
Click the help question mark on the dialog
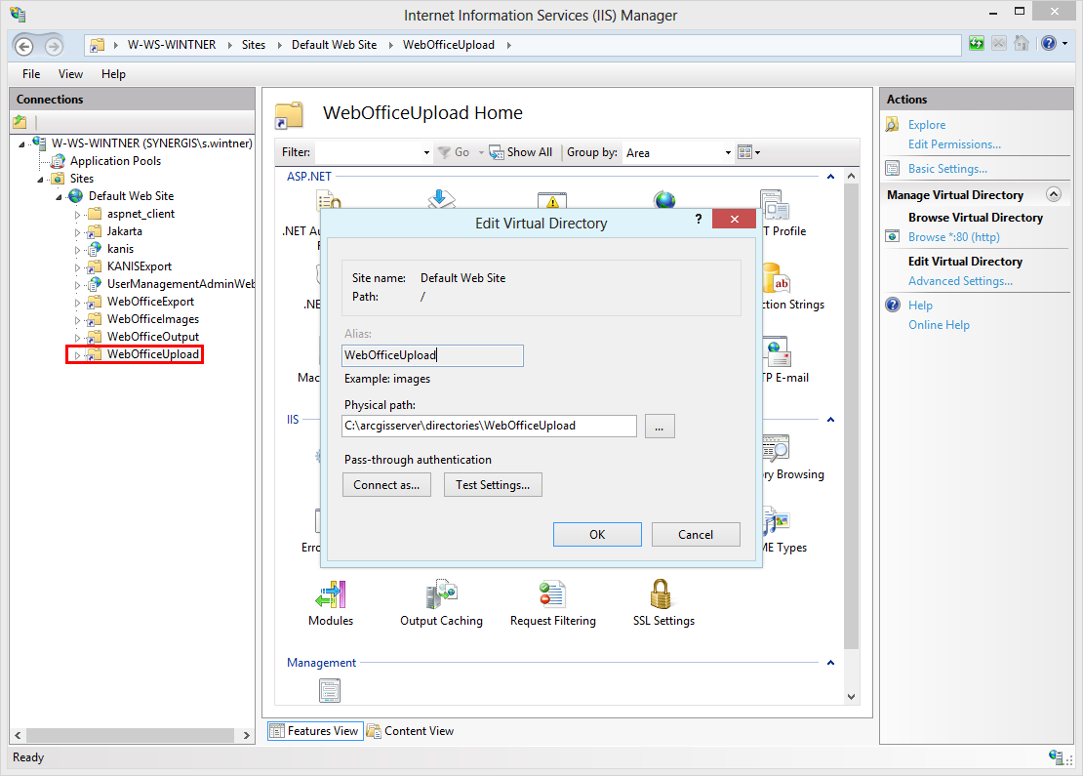pos(699,220)
